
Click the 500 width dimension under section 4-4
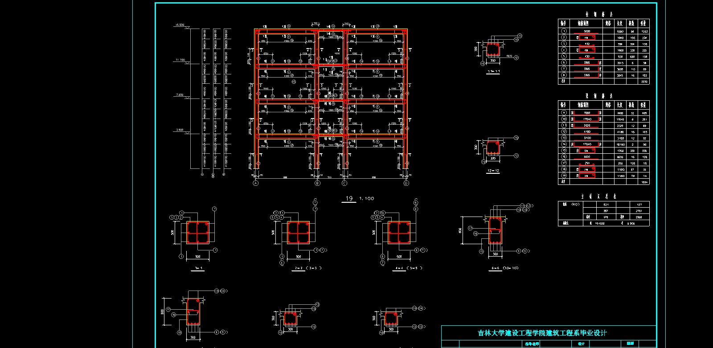click(399, 257)
